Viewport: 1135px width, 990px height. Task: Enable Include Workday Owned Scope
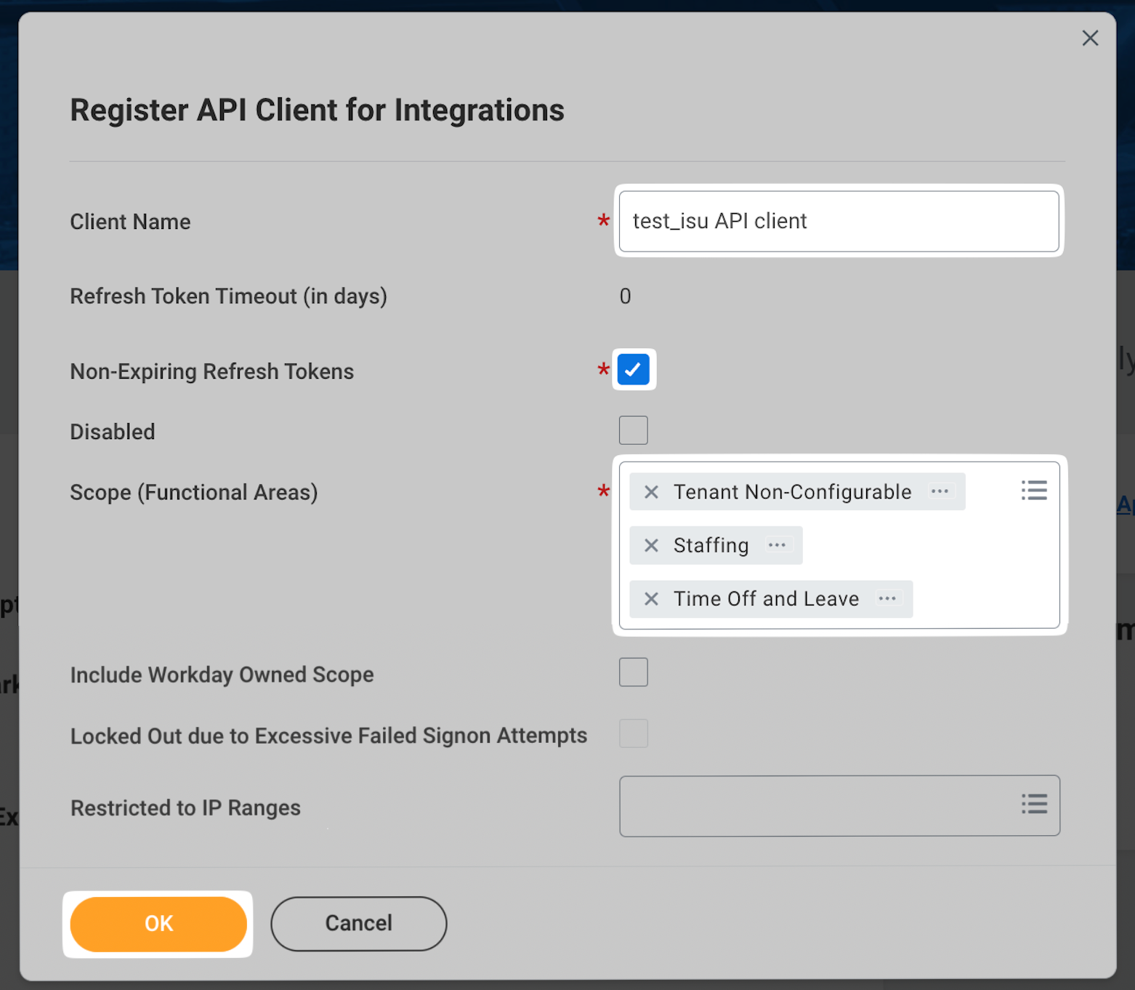click(633, 672)
